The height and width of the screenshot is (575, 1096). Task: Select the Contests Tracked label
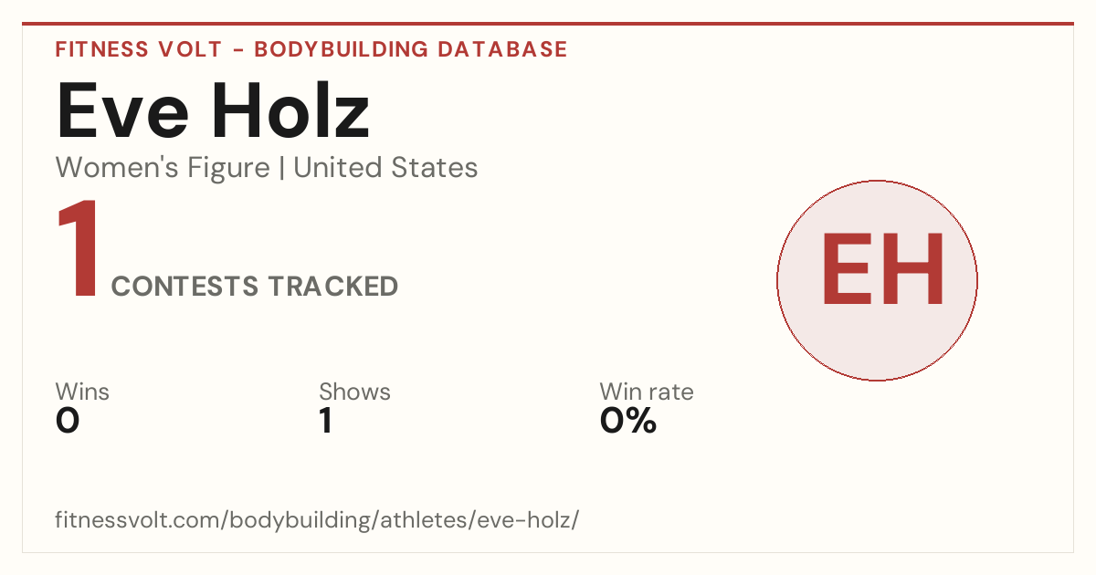click(x=255, y=287)
